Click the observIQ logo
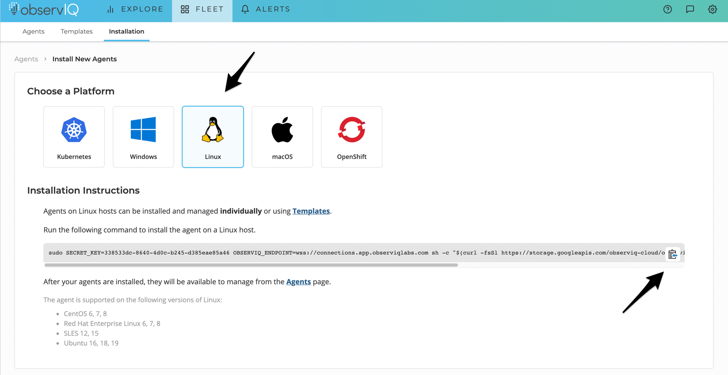 pos(44,9)
